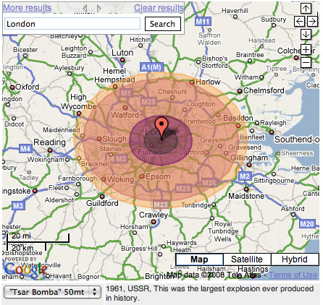The image size is (323, 305).
Task: Pan the map left with arrow
Action: point(299,22)
